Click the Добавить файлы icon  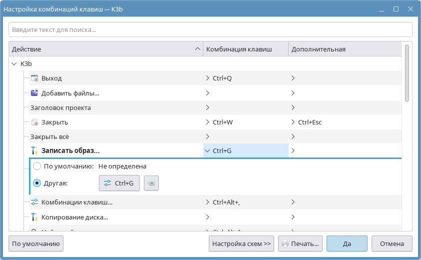pos(34,93)
